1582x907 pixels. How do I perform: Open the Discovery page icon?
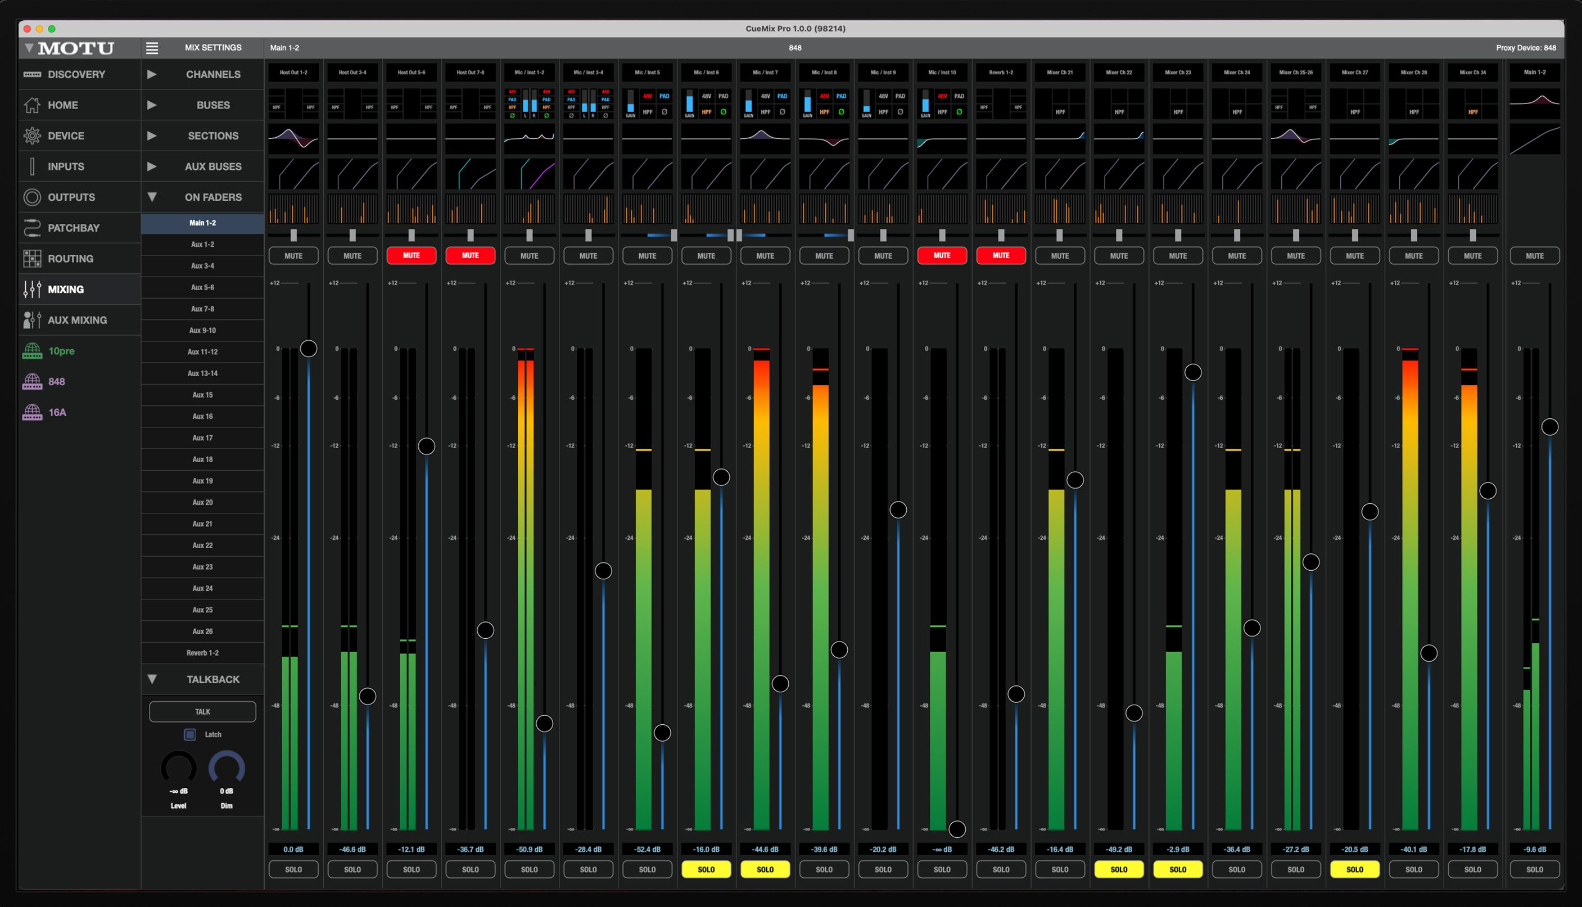pos(32,74)
